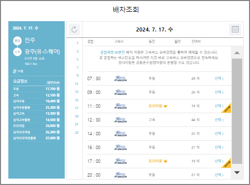The width and height of the screenshot is (250, 185).
Task: Open the calendar date picker icon
Action: click(235, 30)
